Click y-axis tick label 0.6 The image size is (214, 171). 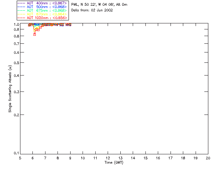[x=16, y=52]
